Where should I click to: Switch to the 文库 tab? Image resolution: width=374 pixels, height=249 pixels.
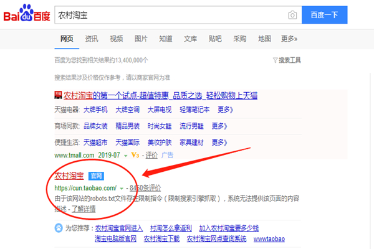(190, 39)
